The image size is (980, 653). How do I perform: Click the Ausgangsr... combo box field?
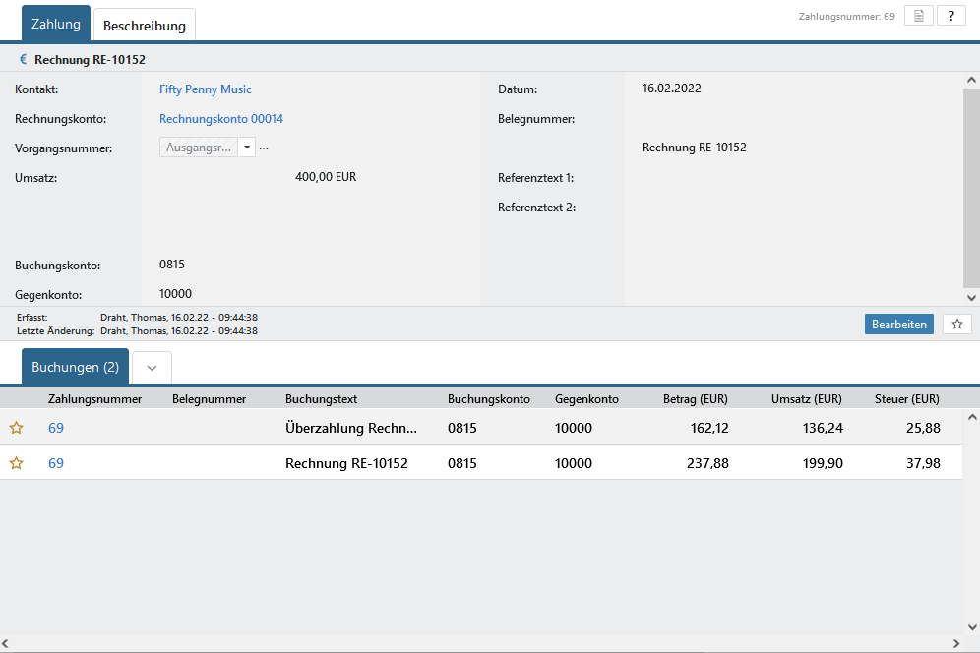pyautogui.click(x=199, y=148)
